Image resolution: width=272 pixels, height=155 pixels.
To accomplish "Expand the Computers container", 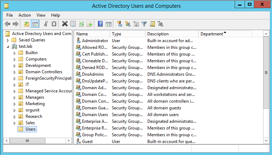I will click(15, 59).
